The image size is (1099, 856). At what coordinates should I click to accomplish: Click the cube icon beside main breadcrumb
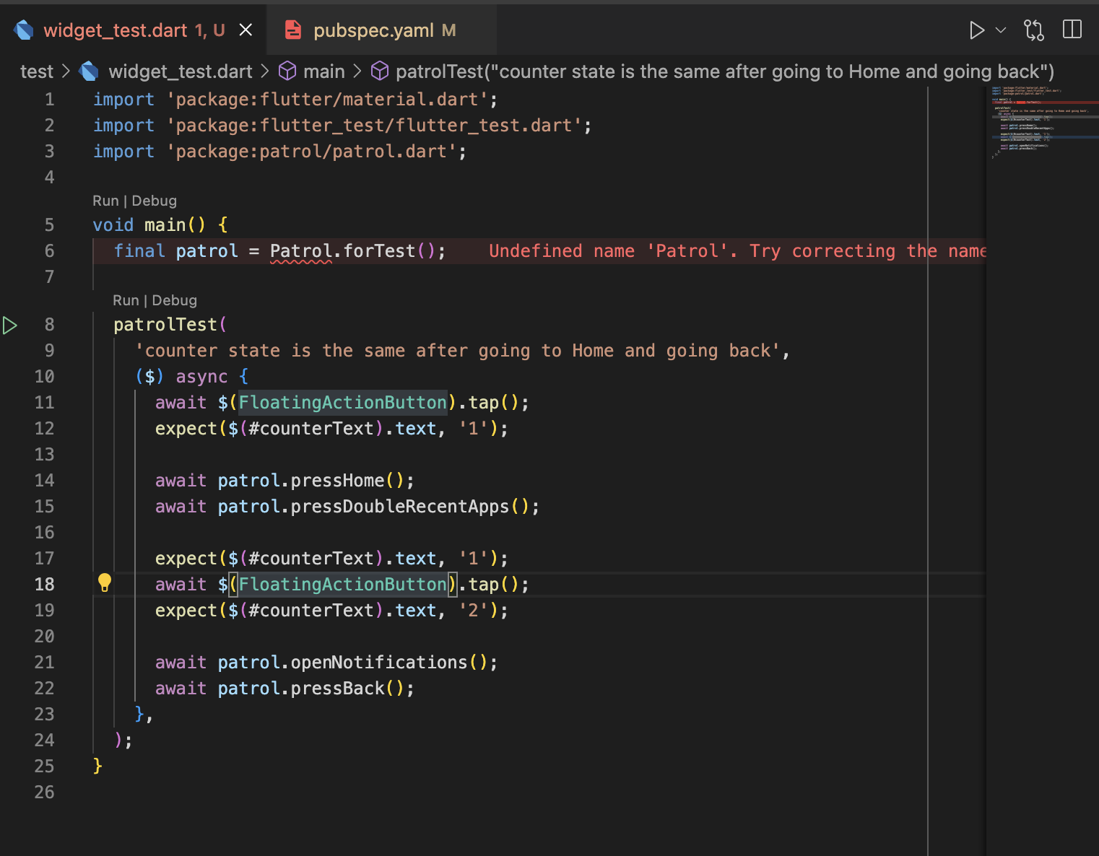point(287,71)
